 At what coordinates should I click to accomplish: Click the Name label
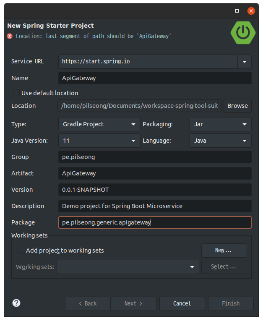(20, 78)
